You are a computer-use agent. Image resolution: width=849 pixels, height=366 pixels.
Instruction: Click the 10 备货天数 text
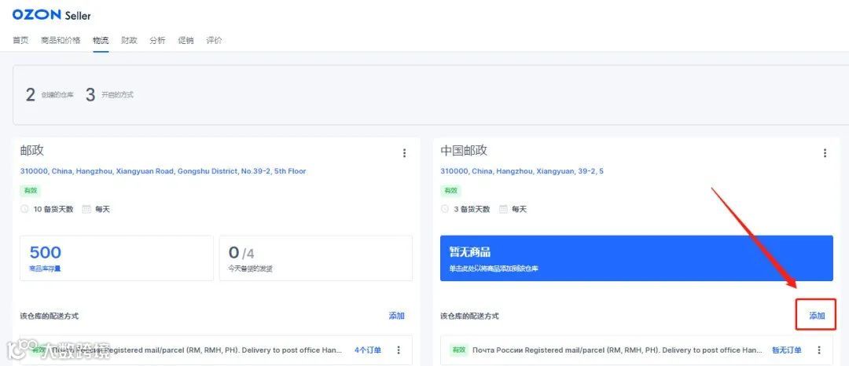pos(53,209)
